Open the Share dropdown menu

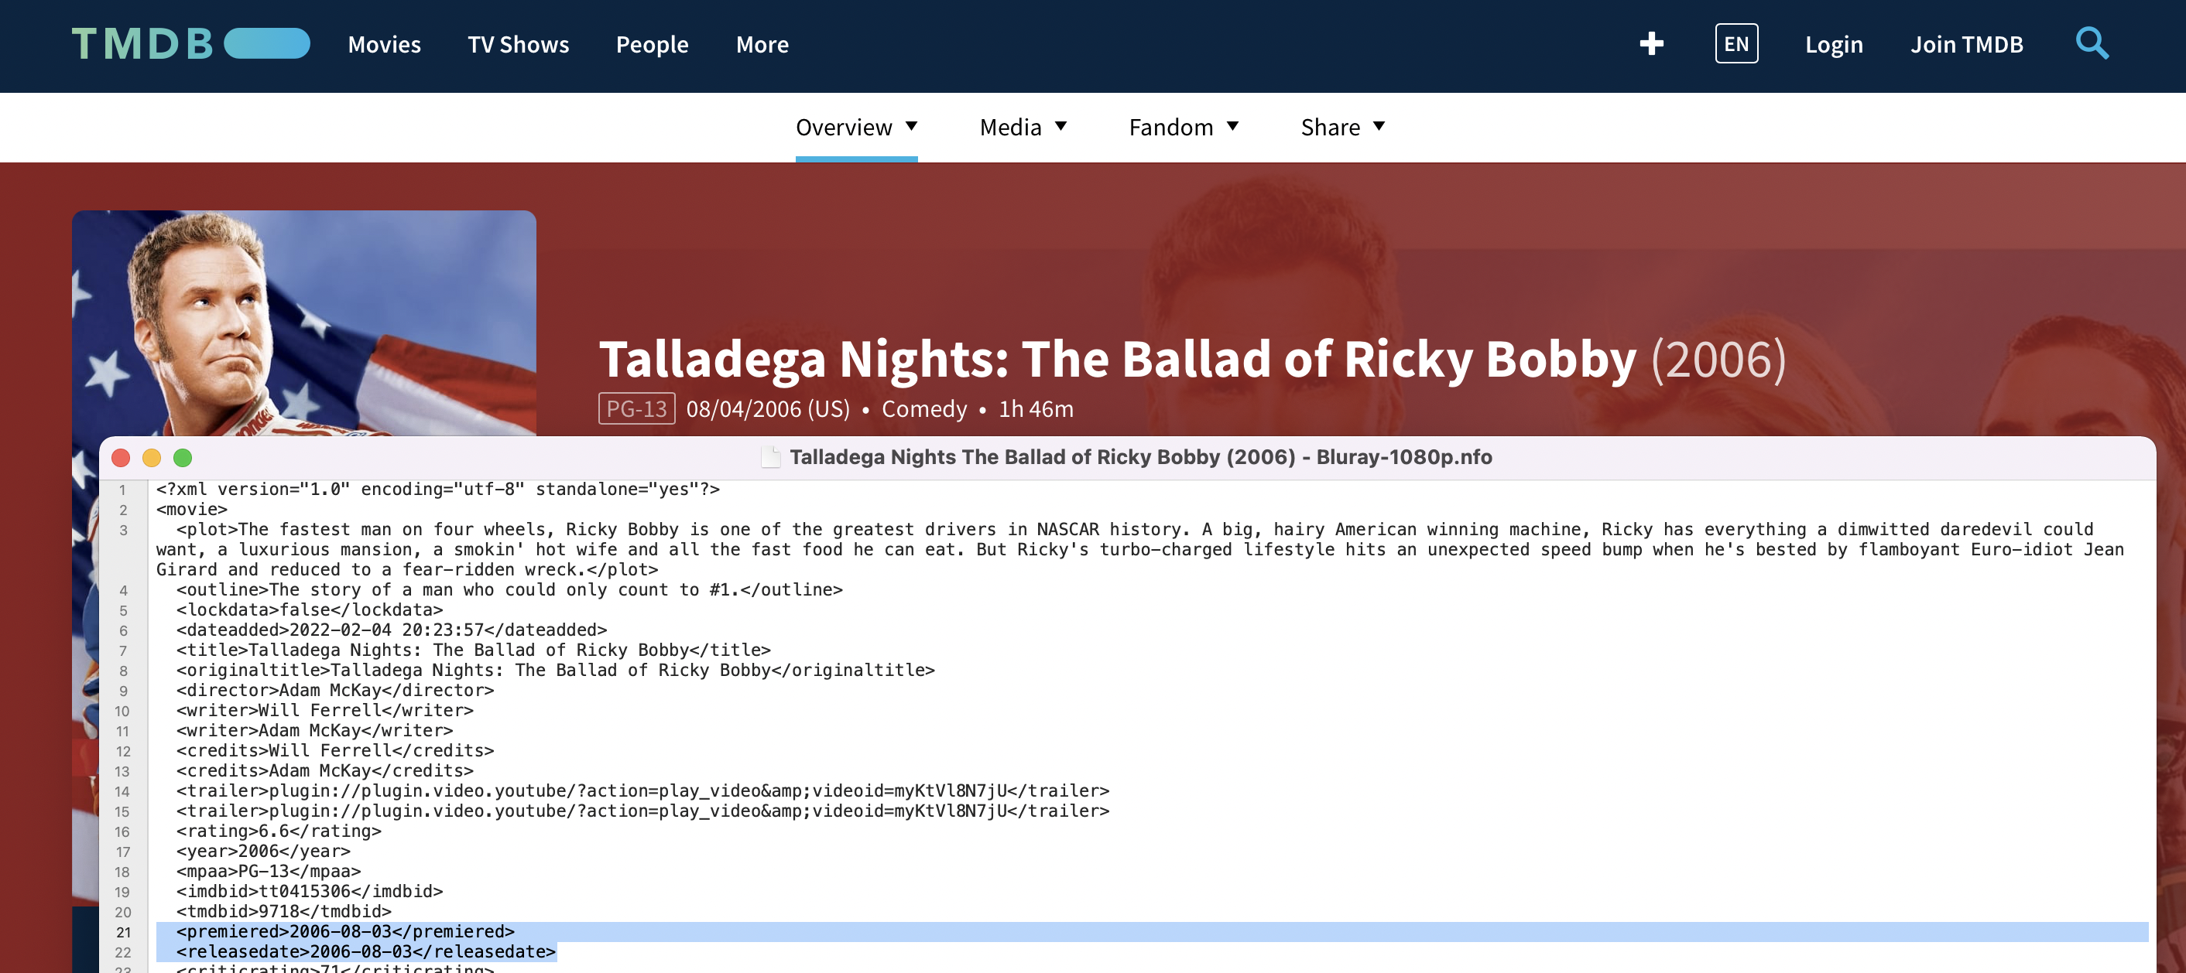click(x=1342, y=127)
